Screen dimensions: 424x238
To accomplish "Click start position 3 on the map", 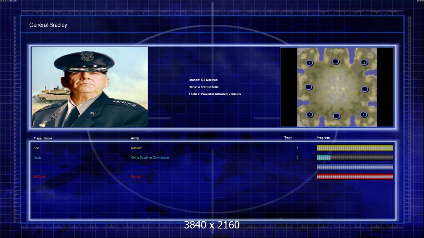I will pyautogui.click(x=309, y=63).
